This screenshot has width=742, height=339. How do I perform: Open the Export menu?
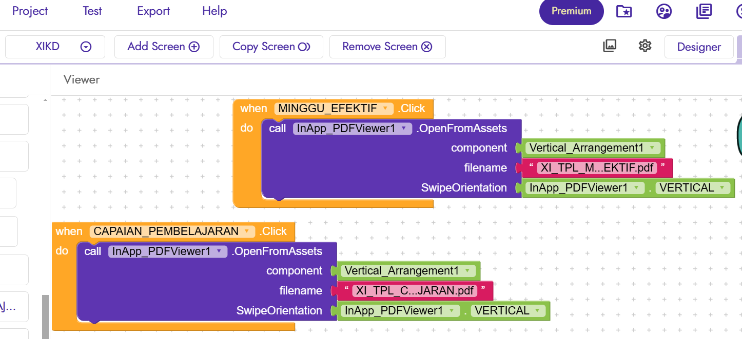[153, 11]
